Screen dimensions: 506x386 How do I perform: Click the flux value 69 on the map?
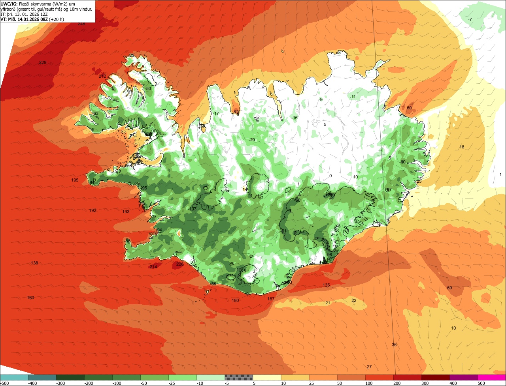pyautogui.click(x=449, y=288)
